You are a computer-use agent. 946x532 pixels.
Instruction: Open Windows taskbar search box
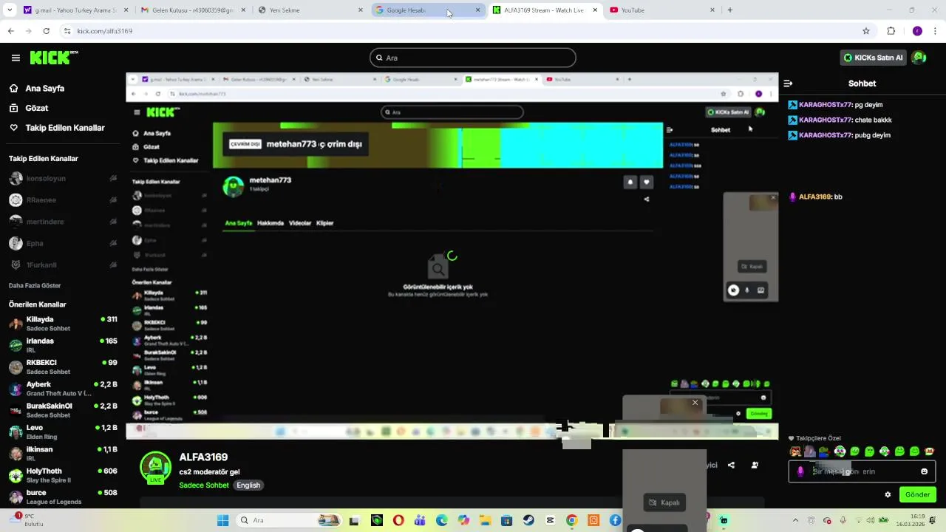coord(288,520)
